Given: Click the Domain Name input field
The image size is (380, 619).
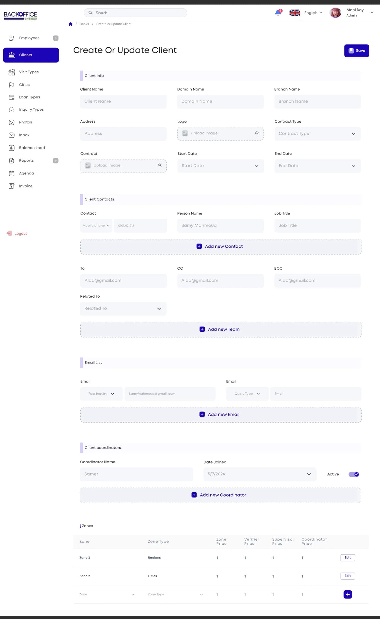Looking at the screenshot, I should tap(220, 101).
